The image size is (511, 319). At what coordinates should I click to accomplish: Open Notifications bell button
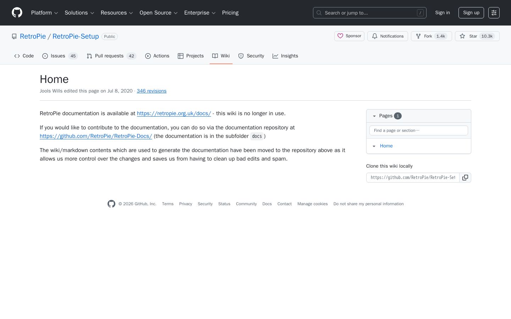click(x=388, y=36)
